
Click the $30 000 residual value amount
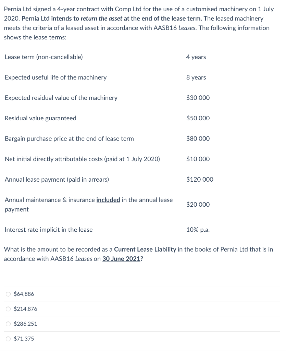[x=198, y=98]
